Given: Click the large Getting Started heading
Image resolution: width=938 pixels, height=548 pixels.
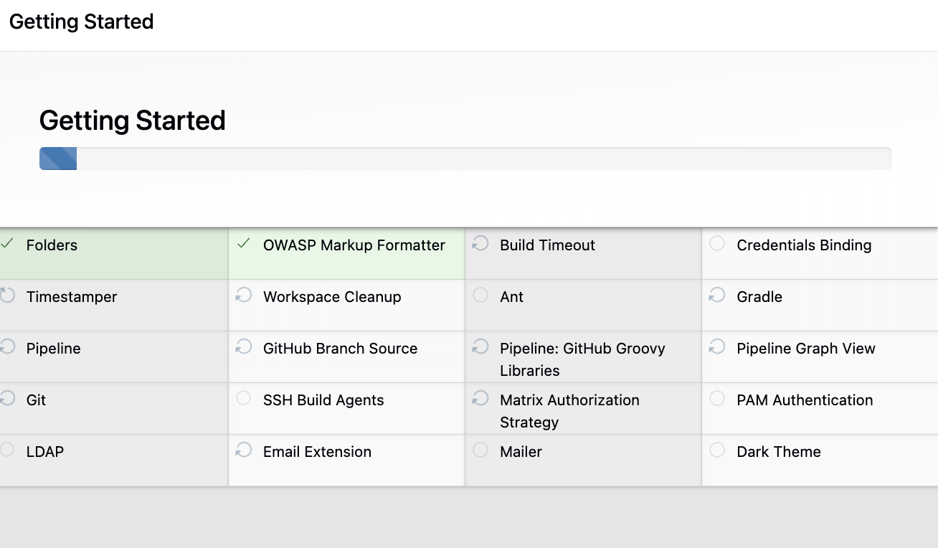Looking at the screenshot, I should [x=133, y=121].
